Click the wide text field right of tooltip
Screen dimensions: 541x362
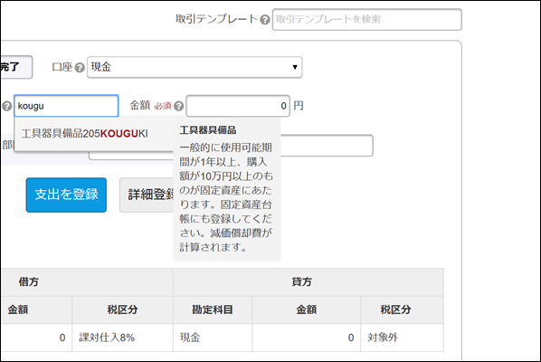(327, 146)
